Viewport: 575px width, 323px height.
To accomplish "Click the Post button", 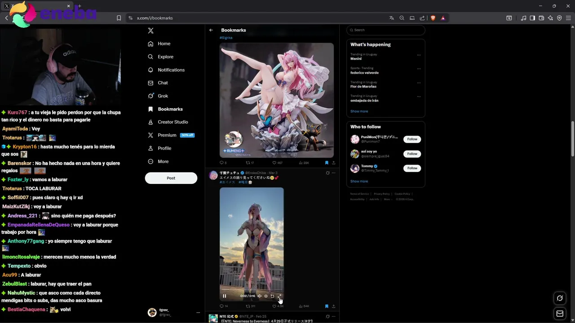I will tap(171, 178).
